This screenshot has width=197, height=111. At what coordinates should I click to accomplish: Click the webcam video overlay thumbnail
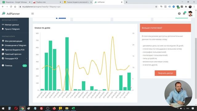(x=178, y=94)
